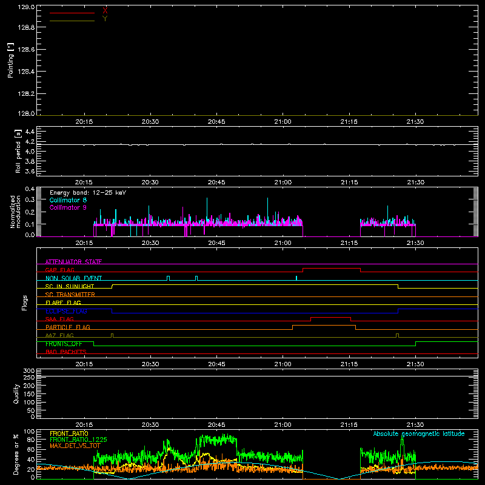The image size is (485, 485).
Task: Click the blue 'ECLIPSE_FLAG' label
Action: pos(66,311)
